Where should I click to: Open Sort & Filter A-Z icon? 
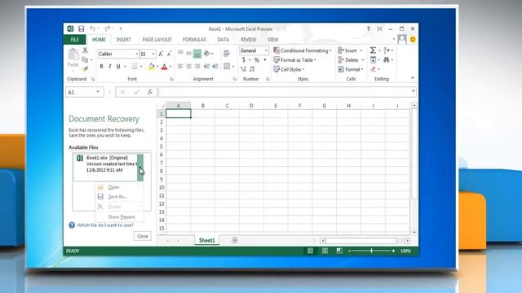(x=386, y=50)
